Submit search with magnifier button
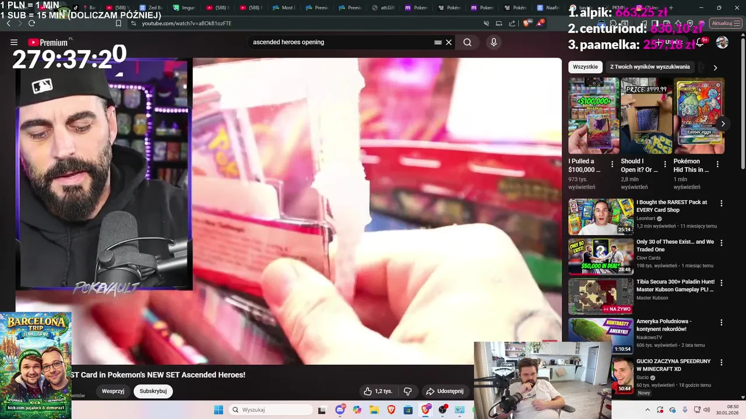746x419 pixels. tap(467, 42)
